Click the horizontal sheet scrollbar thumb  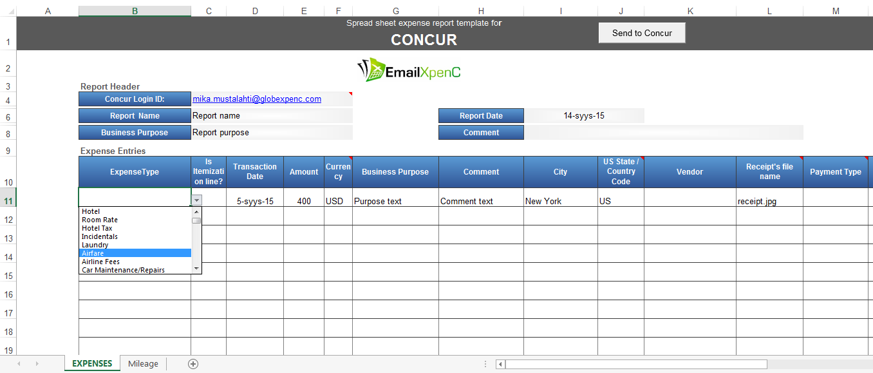tap(636, 364)
